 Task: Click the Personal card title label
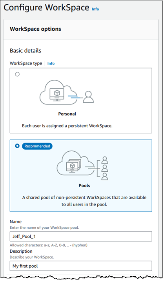coord(67,114)
